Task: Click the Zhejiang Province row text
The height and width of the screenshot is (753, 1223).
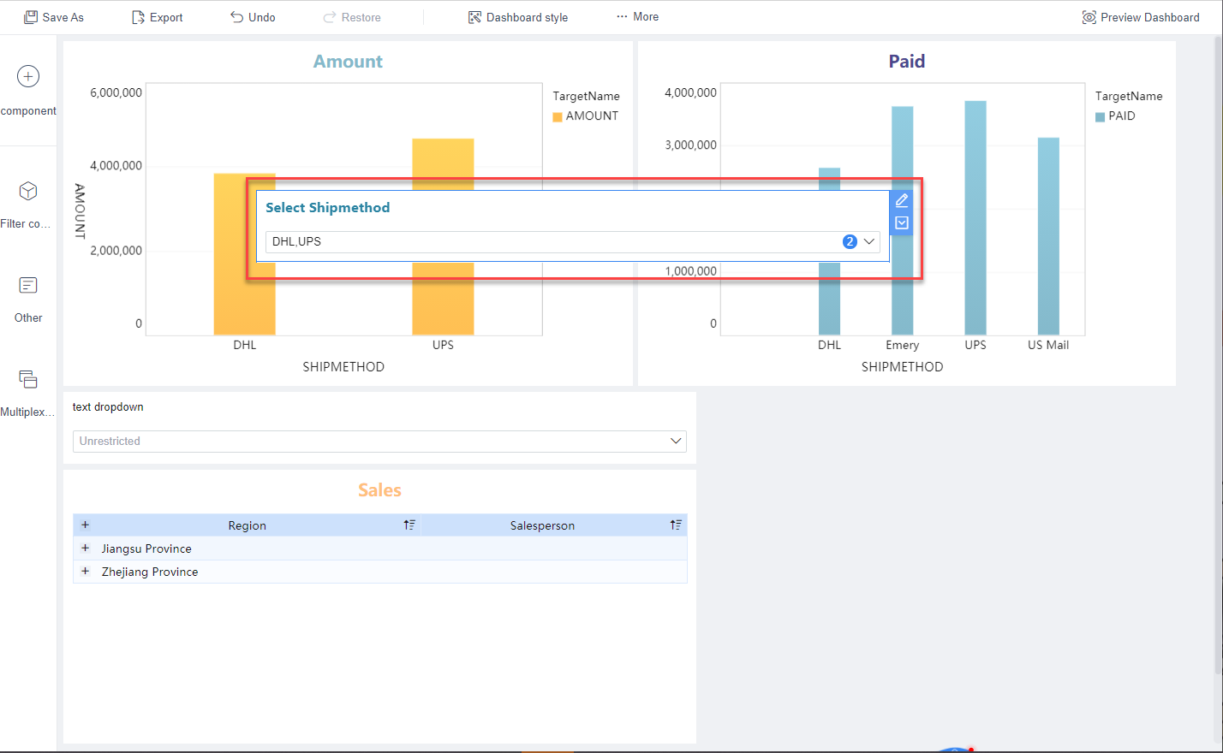Action: 150,572
